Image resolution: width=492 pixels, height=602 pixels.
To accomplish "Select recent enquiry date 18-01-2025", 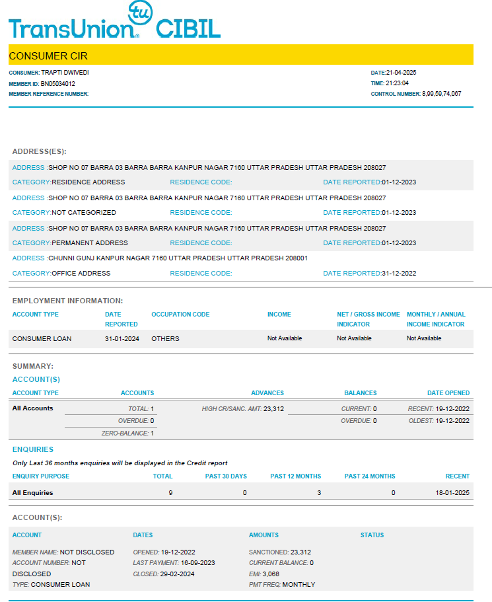I will (452, 492).
